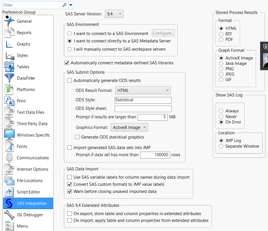Viewport: 268px width, 231px height.
Task: Click the DataFilter funnel icon
Action: click(9, 78)
